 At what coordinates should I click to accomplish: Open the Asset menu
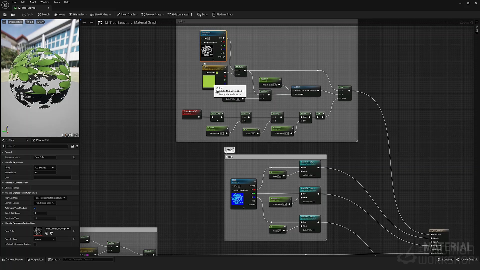33,2
